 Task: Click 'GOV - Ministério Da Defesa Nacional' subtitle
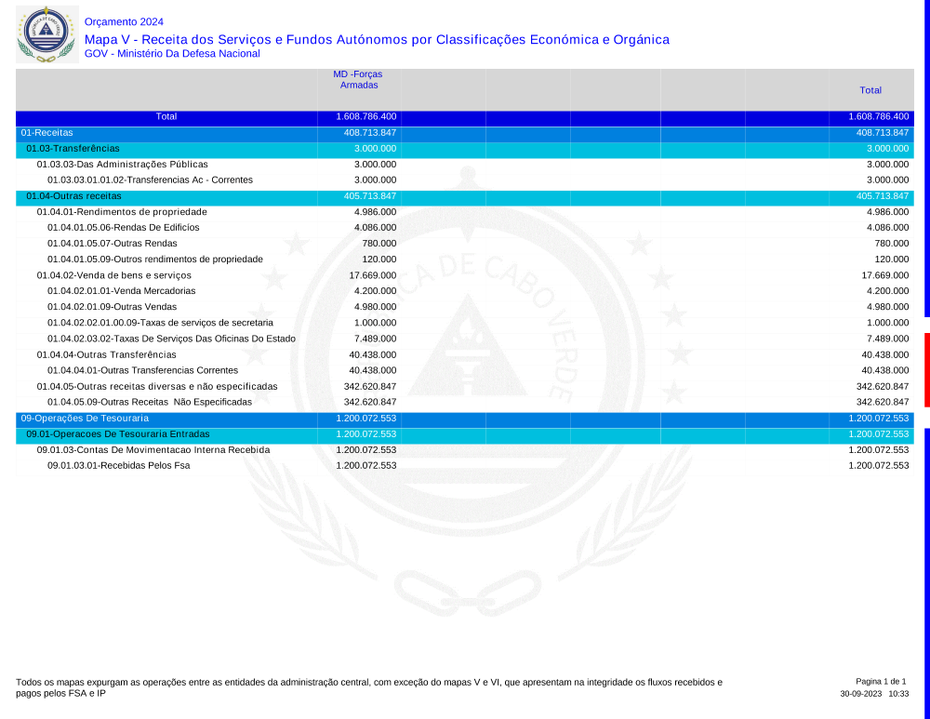point(172,54)
